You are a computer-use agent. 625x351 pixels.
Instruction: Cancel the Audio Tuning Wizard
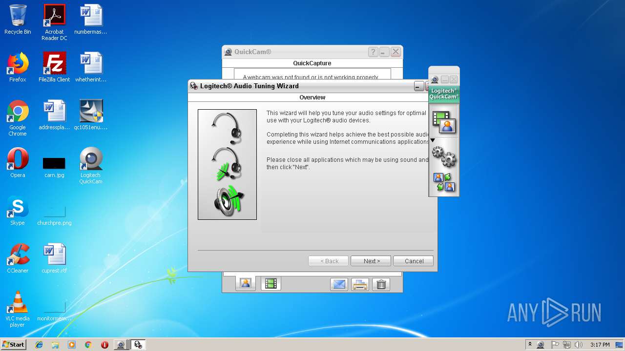(413, 261)
